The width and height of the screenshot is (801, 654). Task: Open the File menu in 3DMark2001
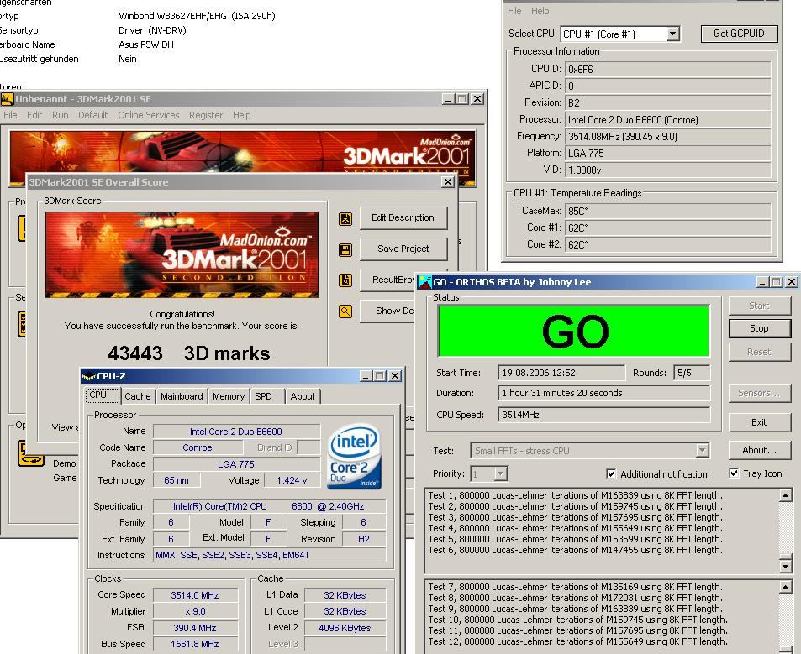pos(10,115)
